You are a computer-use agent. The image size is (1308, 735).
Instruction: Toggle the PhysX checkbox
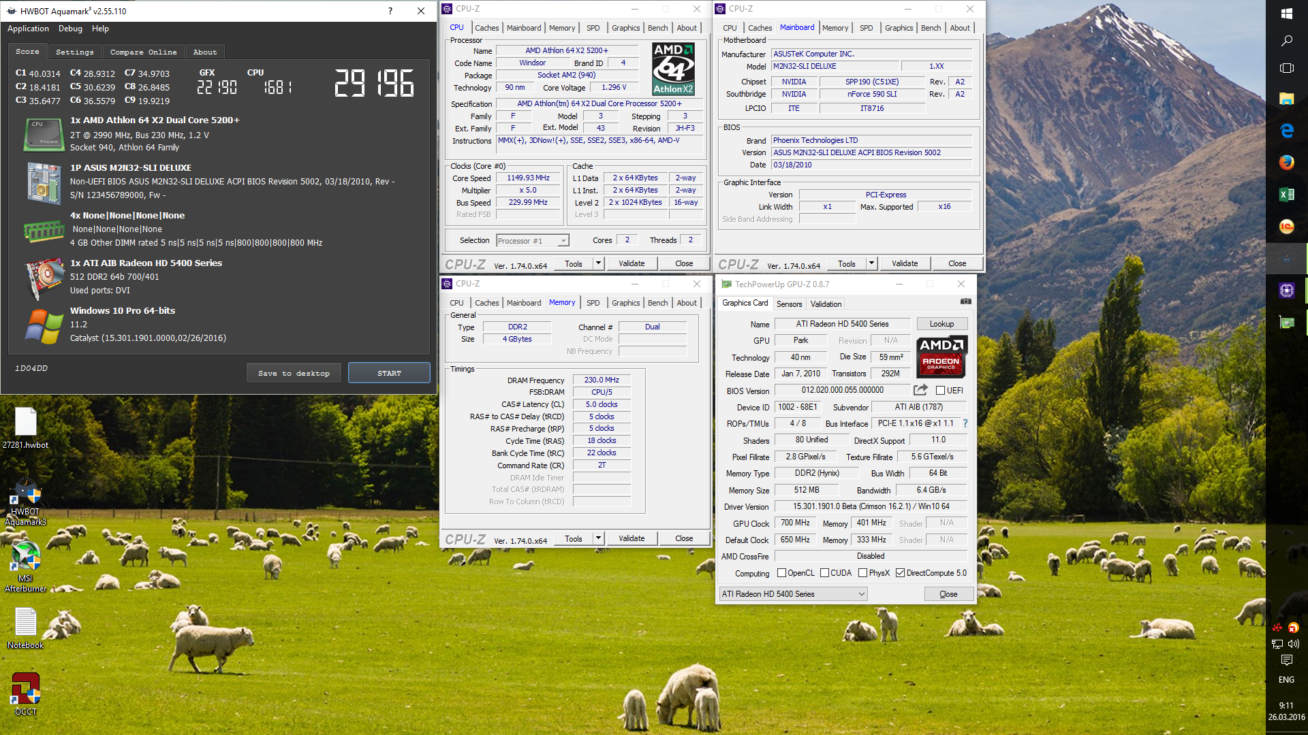862,573
